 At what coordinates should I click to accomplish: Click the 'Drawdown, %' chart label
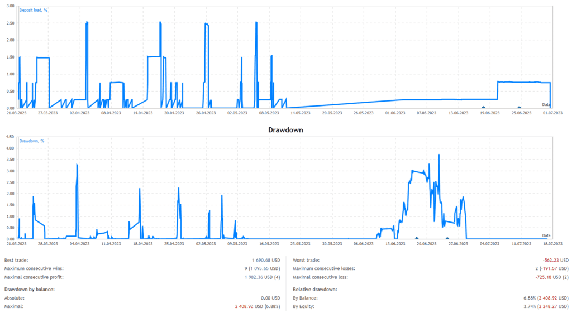coord(31,141)
